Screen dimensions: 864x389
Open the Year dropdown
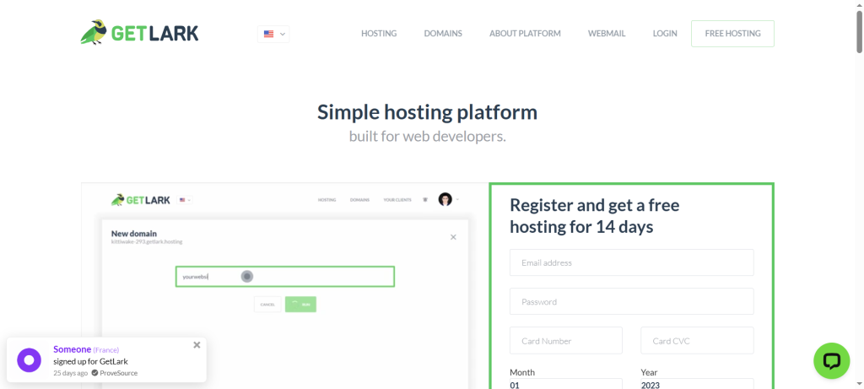(x=697, y=385)
